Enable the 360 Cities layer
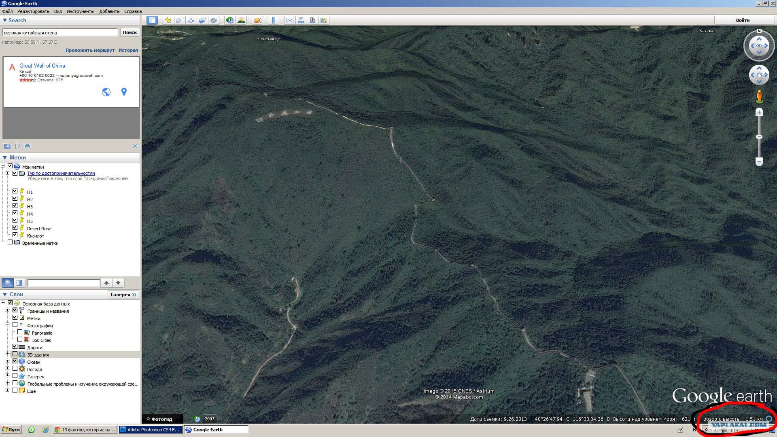Image resolution: width=777 pixels, height=437 pixels. pos(20,339)
